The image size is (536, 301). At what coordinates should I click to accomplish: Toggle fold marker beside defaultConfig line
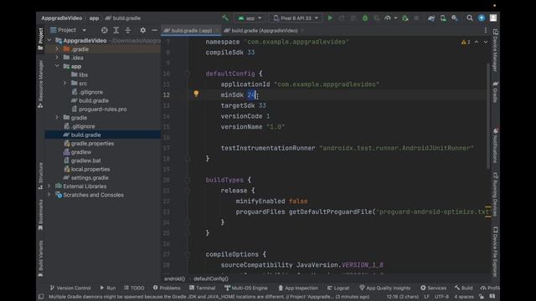pos(188,74)
